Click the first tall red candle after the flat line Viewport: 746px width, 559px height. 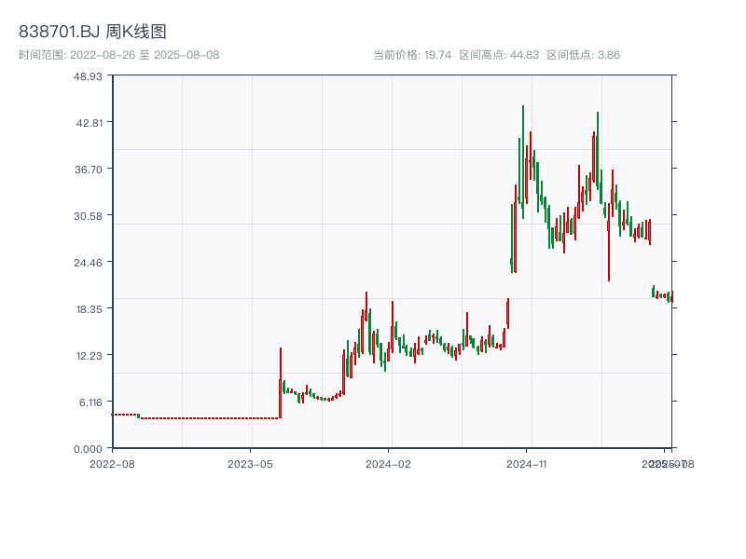[281, 383]
